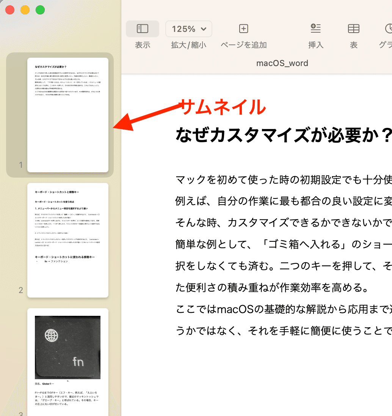Click the line starting 簡単な例として
Viewport: 392px width, 416px height.
[x=284, y=244]
